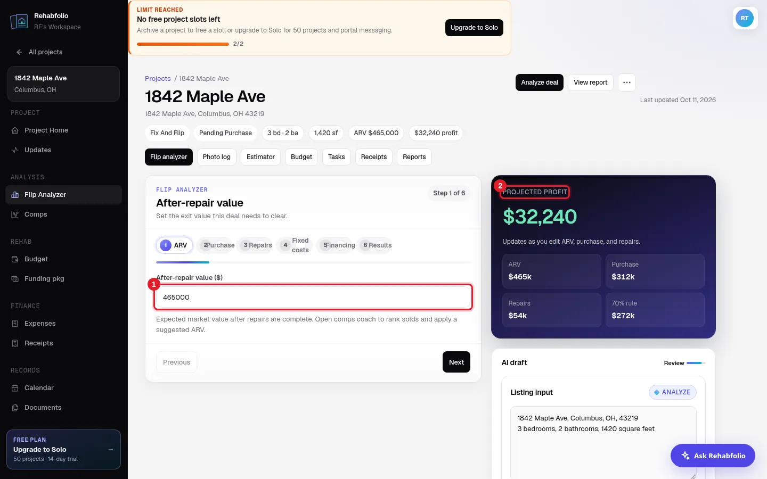Image resolution: width=767 pixels, height=479 pixels.
Task: Click the Analyze deal button
Action: [x=540, y=82]
